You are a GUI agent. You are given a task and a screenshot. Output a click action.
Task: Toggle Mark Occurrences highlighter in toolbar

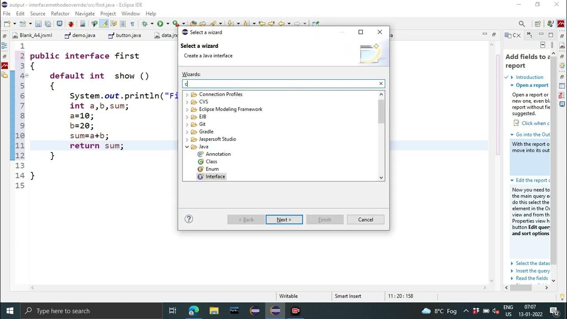104,23
